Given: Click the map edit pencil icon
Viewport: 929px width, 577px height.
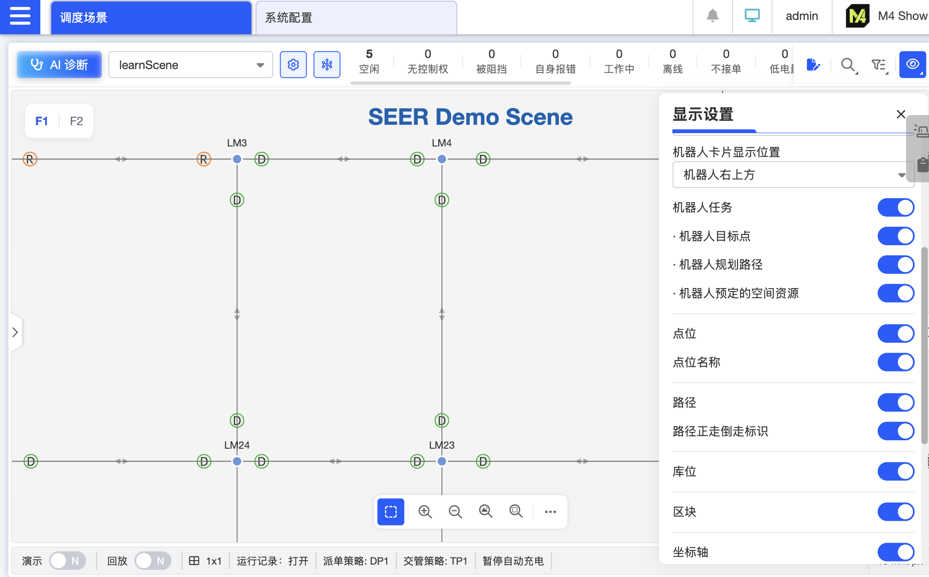Looking at the screenshot, I should point(813,65).
